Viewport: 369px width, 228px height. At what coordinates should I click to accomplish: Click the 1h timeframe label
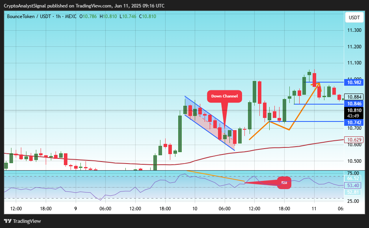[x=58, y=17]
